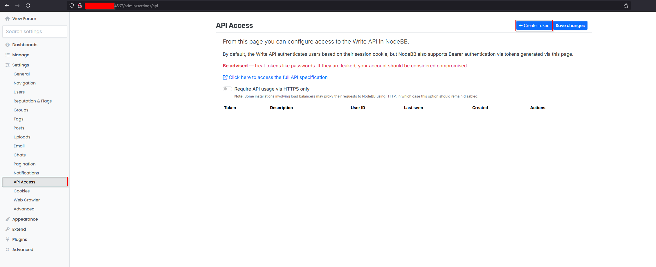Switch to the Cookies settings section

pos(21,191)
